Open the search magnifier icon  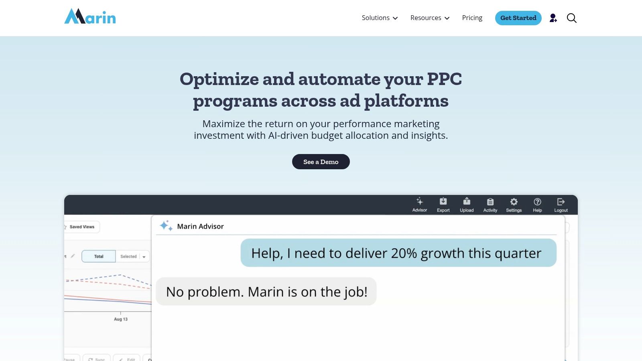click(x=572, y=18)
